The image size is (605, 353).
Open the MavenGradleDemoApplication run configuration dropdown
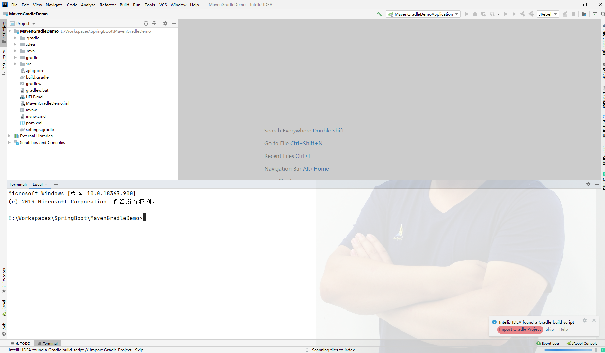[423, 14]
